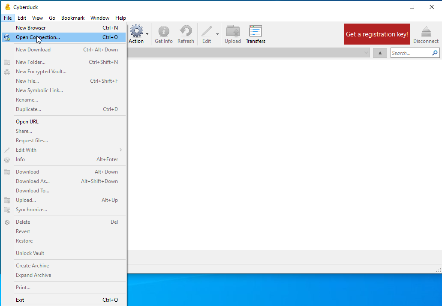Viewport: 442px width, 306px height.
Task: Click the Edit pencil toolbar icon
Action: [x=207, y=31]
